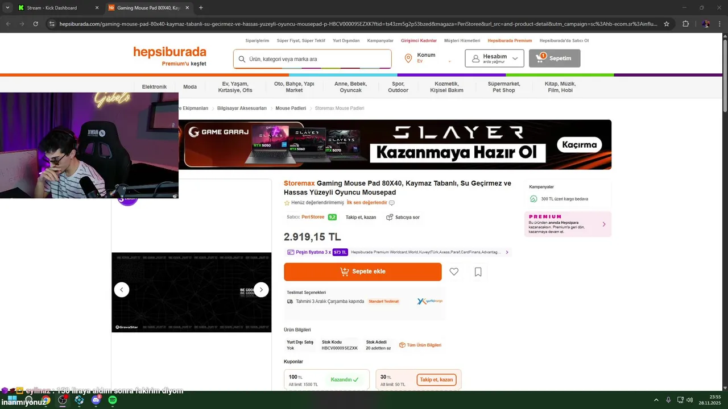Click Hepsiburada'da Satıcı Ol link
This screenshot has width=728, height=409.
tap(564, 41)
